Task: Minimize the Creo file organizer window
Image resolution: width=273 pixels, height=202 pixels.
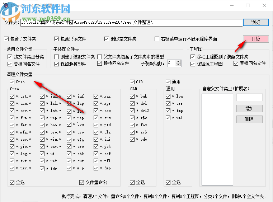Action: [232, 5]
